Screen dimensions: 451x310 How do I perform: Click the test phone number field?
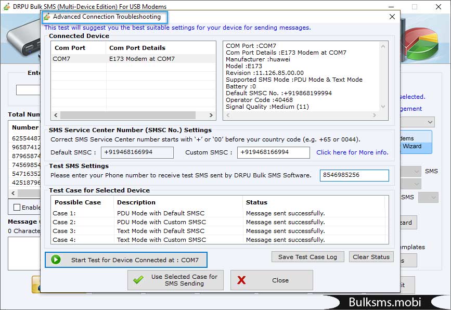pyautogui.click(x=354, y=175)
